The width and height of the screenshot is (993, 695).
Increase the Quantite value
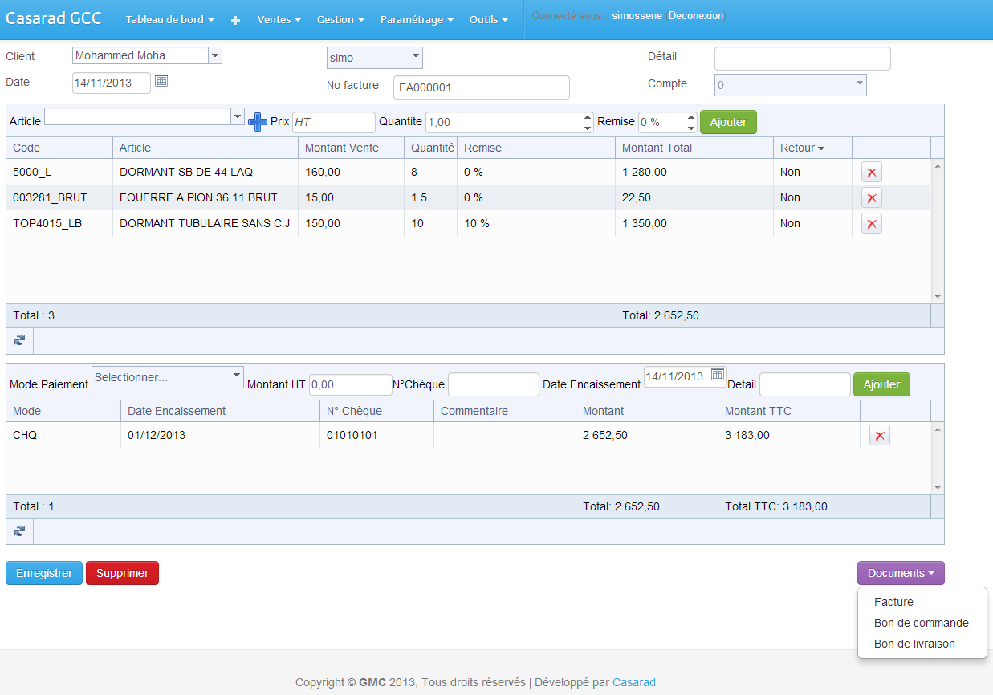tap(587, 117)
